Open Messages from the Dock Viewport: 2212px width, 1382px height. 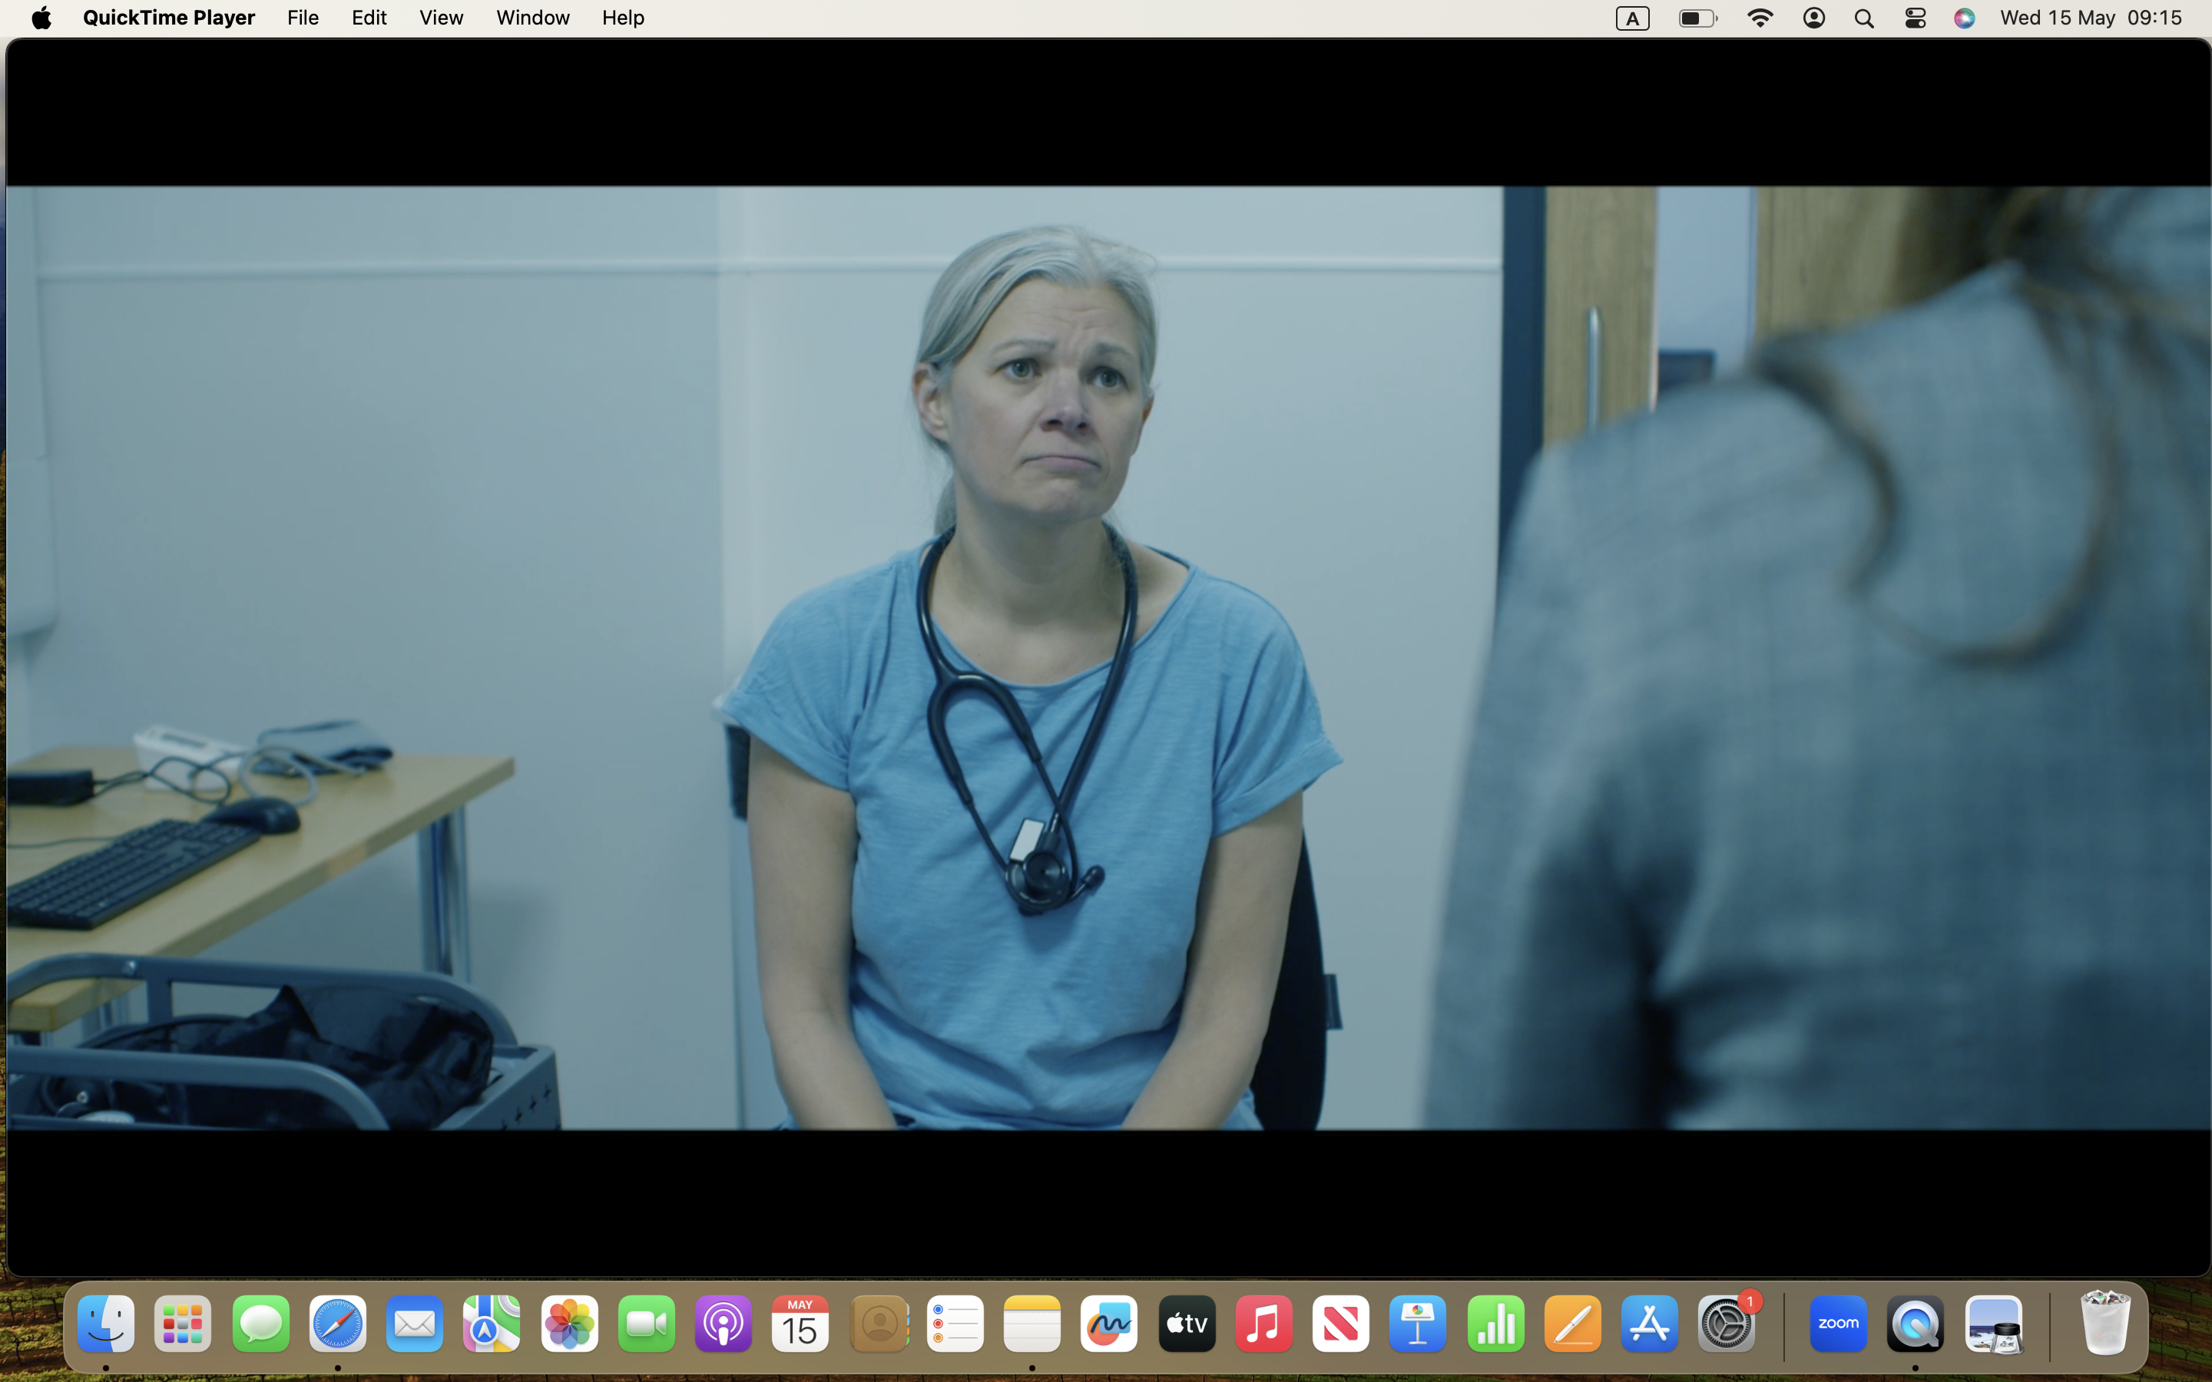[x=260, y=1324]
